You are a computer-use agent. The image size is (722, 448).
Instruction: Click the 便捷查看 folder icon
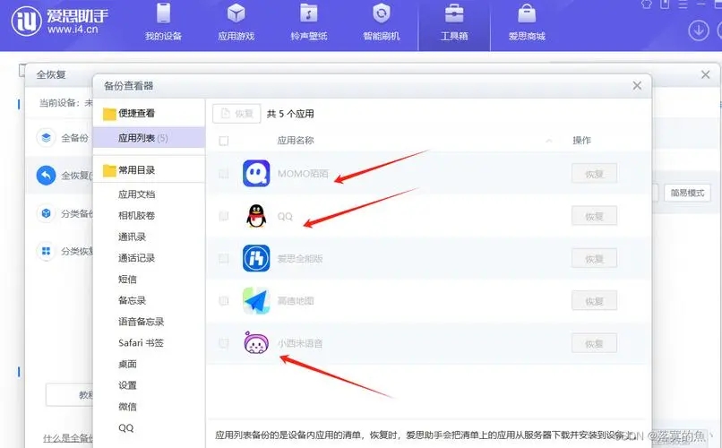(109, 114)
